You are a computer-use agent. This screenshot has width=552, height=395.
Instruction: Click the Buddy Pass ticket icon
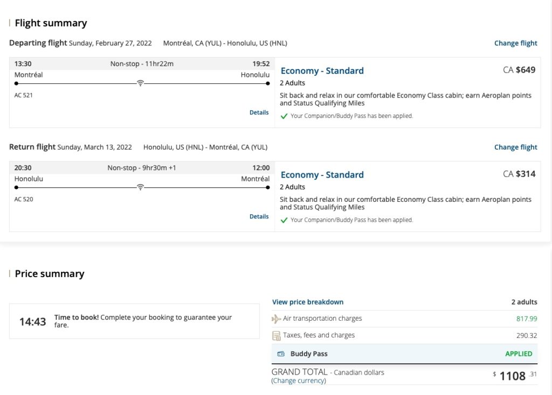pyautogui.click(x=281, y=354)
